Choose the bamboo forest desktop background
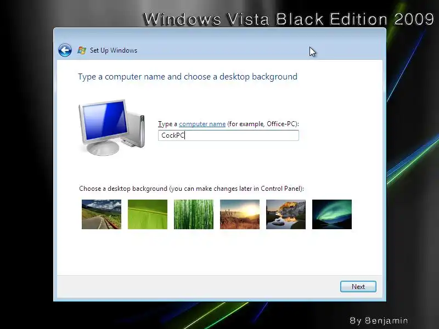 pos(194,214)
